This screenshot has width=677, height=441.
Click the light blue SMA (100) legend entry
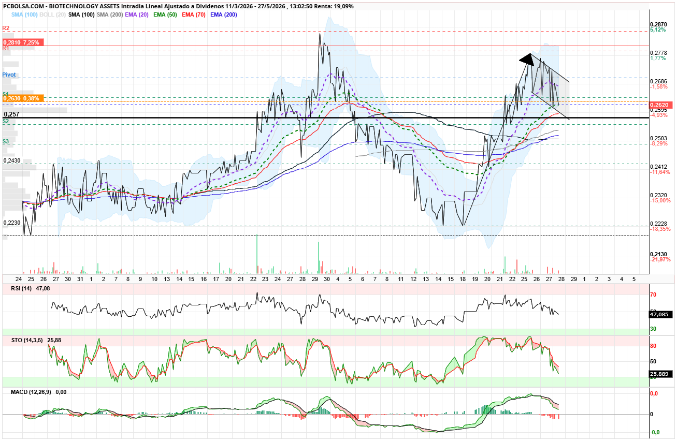coord(24,14)
